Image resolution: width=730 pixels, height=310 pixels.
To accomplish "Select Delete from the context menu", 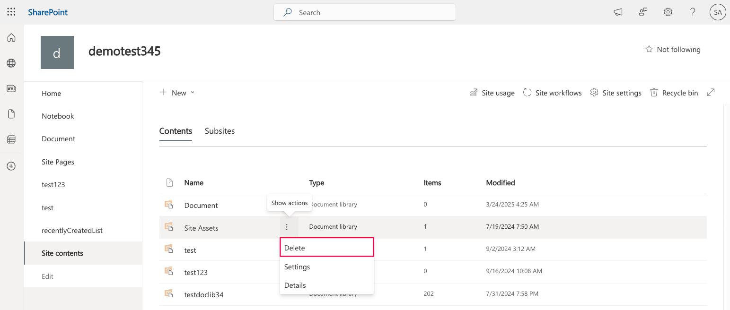I will coord(294,247).
